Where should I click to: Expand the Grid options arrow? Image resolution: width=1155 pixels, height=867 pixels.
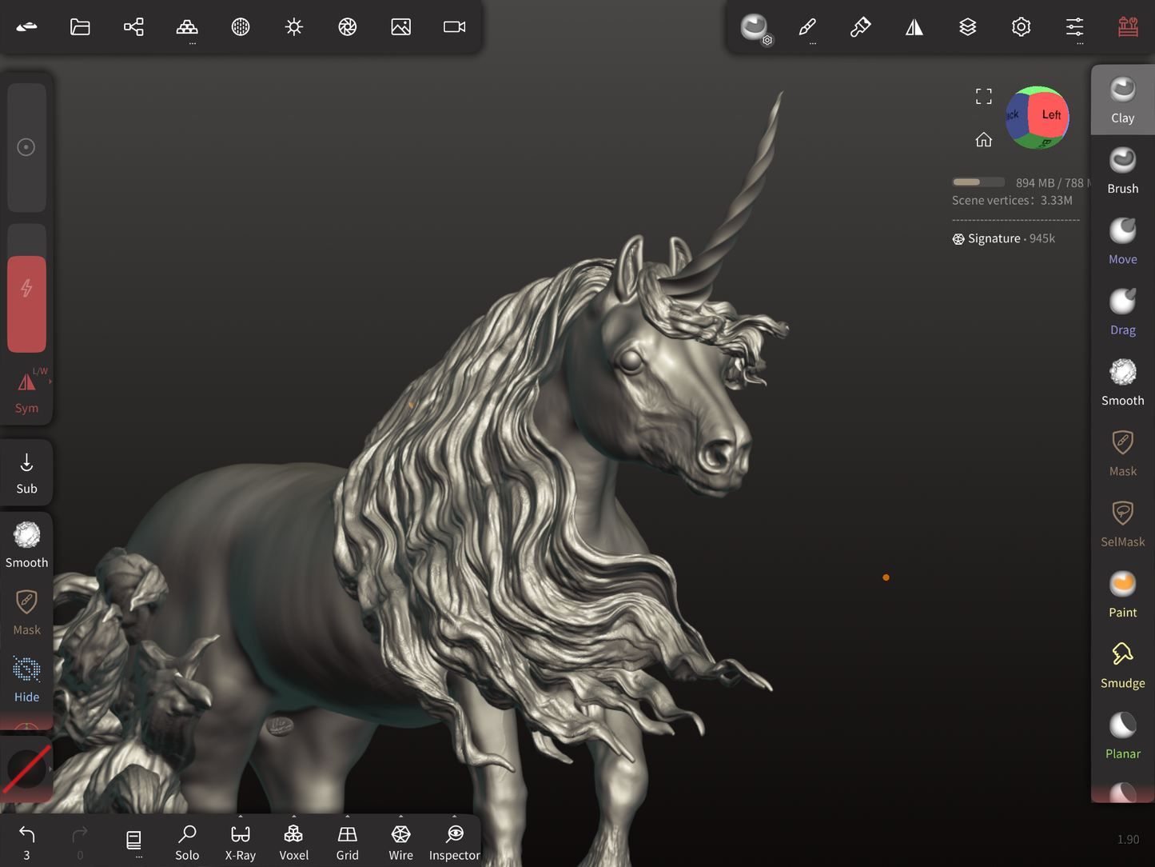click(x=347, y=817)
